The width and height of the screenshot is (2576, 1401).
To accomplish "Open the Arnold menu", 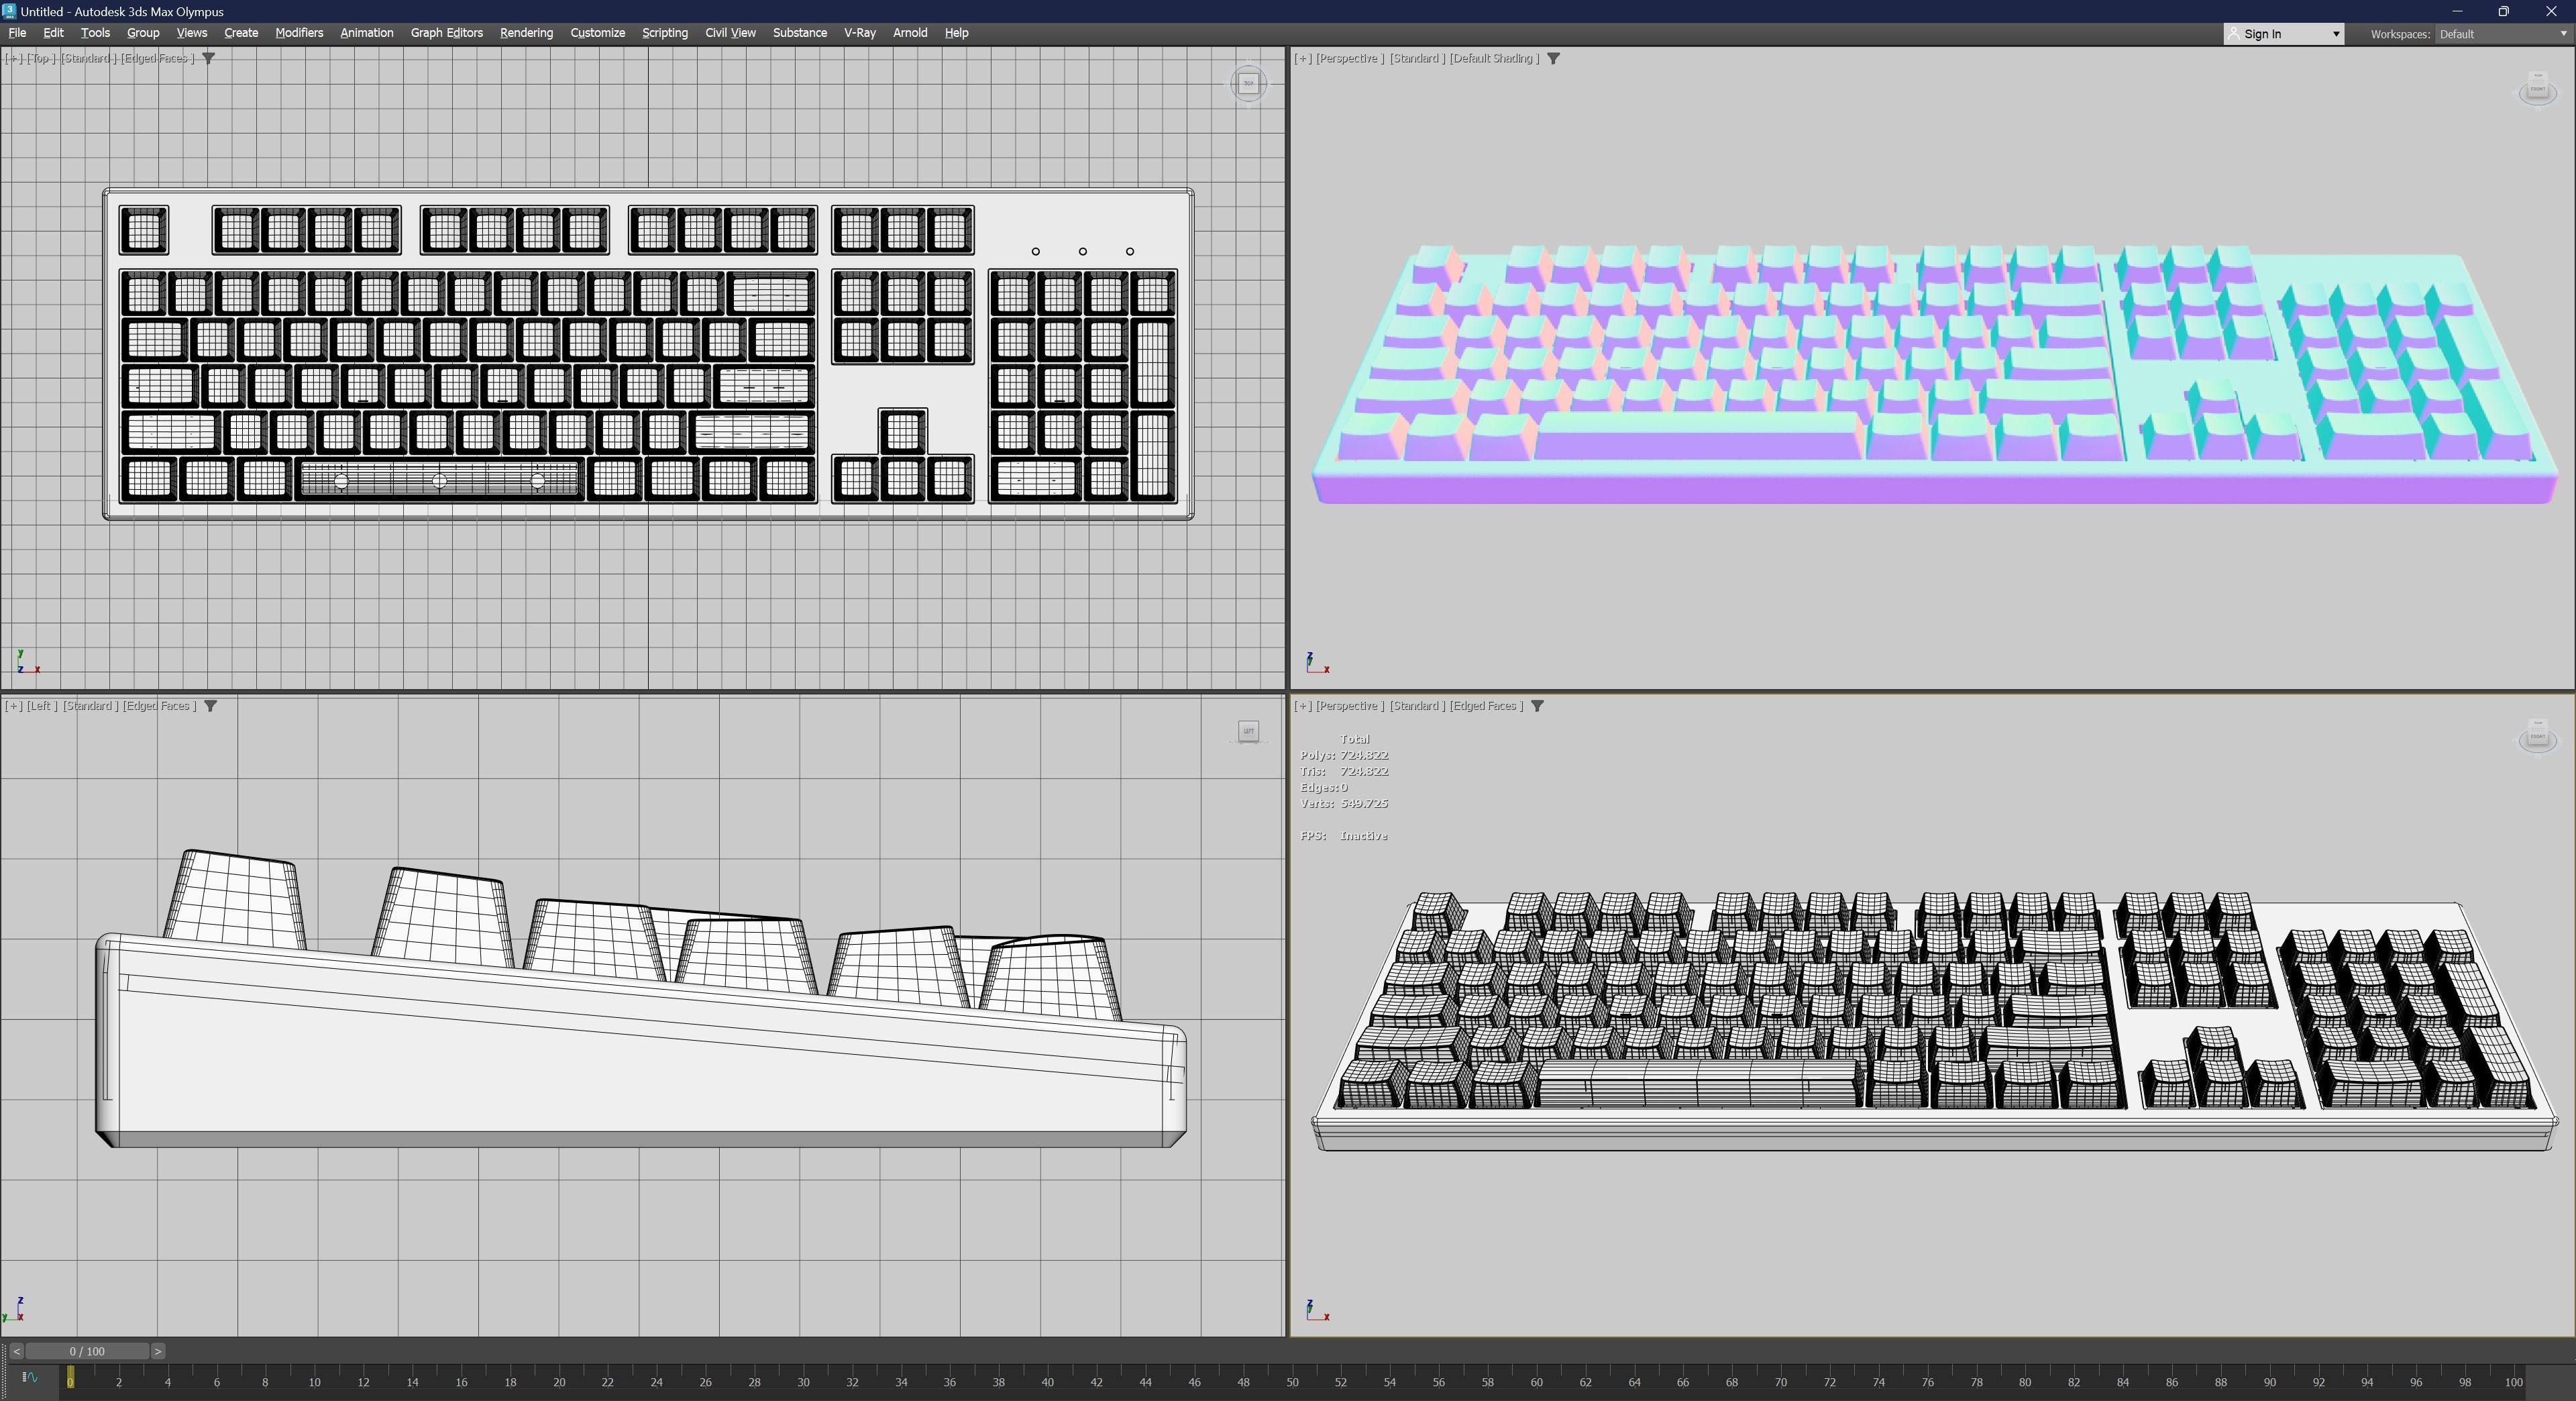I will 909,33.
